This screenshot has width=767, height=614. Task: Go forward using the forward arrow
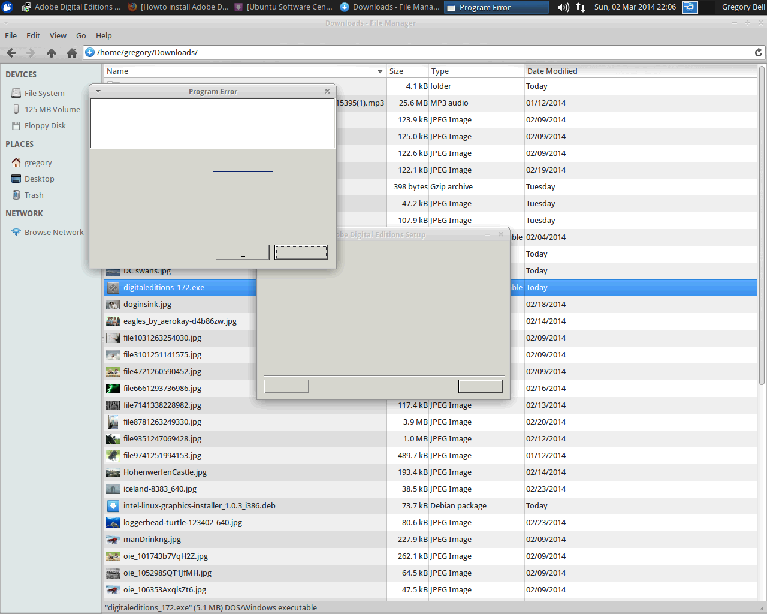point(31,53)
